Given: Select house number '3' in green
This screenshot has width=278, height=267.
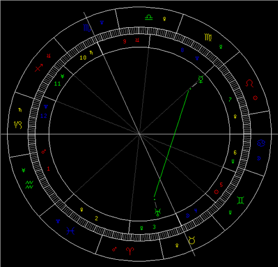Looking at the screenshot, I should click(x=154, y=227).
